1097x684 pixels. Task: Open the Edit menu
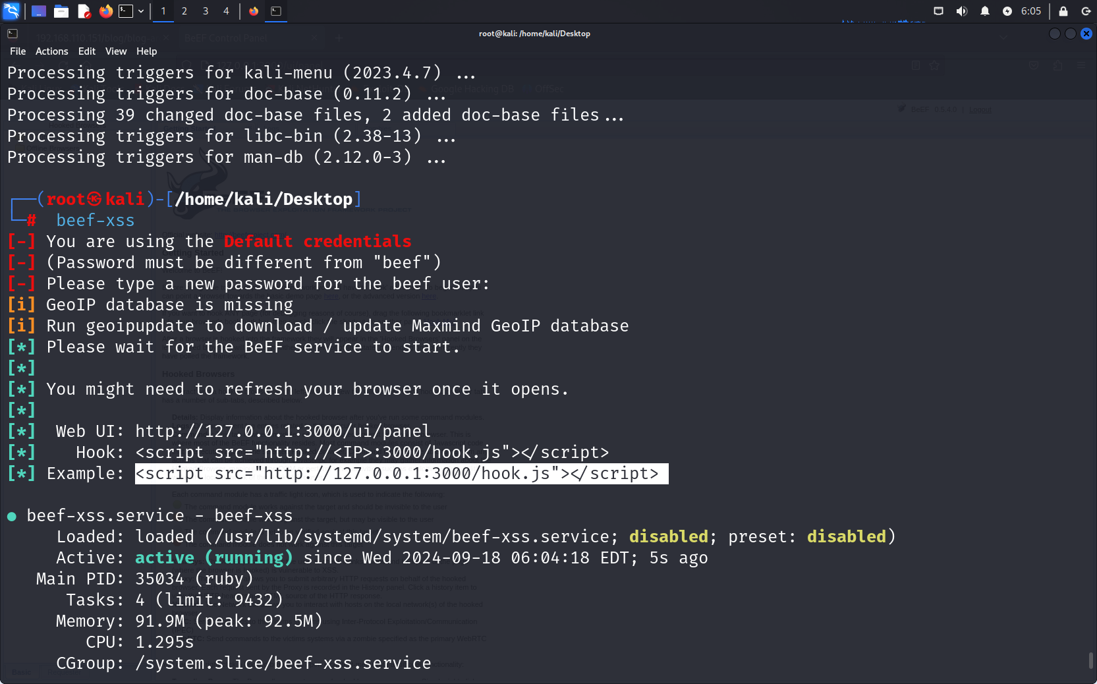pos(87,51)
